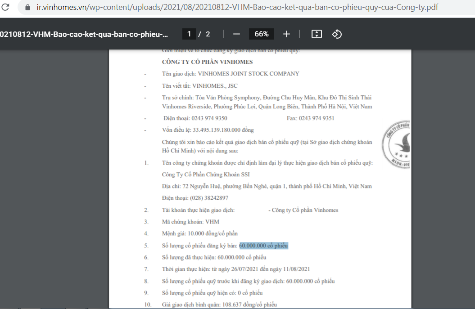475x309 pixels.
Task: Zoom out using the minus icon
Action: coord(236,34)
